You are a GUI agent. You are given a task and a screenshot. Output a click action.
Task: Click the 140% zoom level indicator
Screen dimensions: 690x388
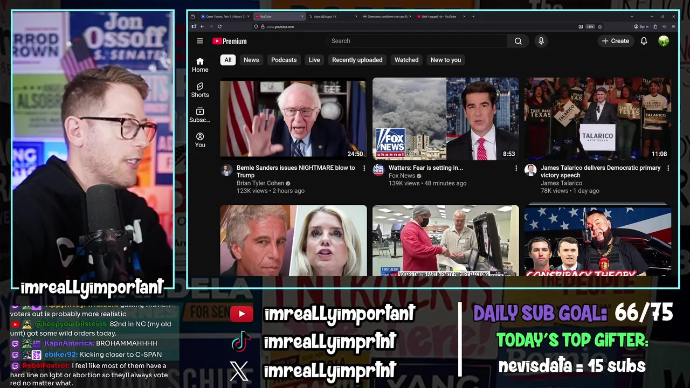590,26
